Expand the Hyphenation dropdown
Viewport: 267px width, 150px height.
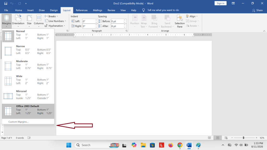(x=55, y=26)
